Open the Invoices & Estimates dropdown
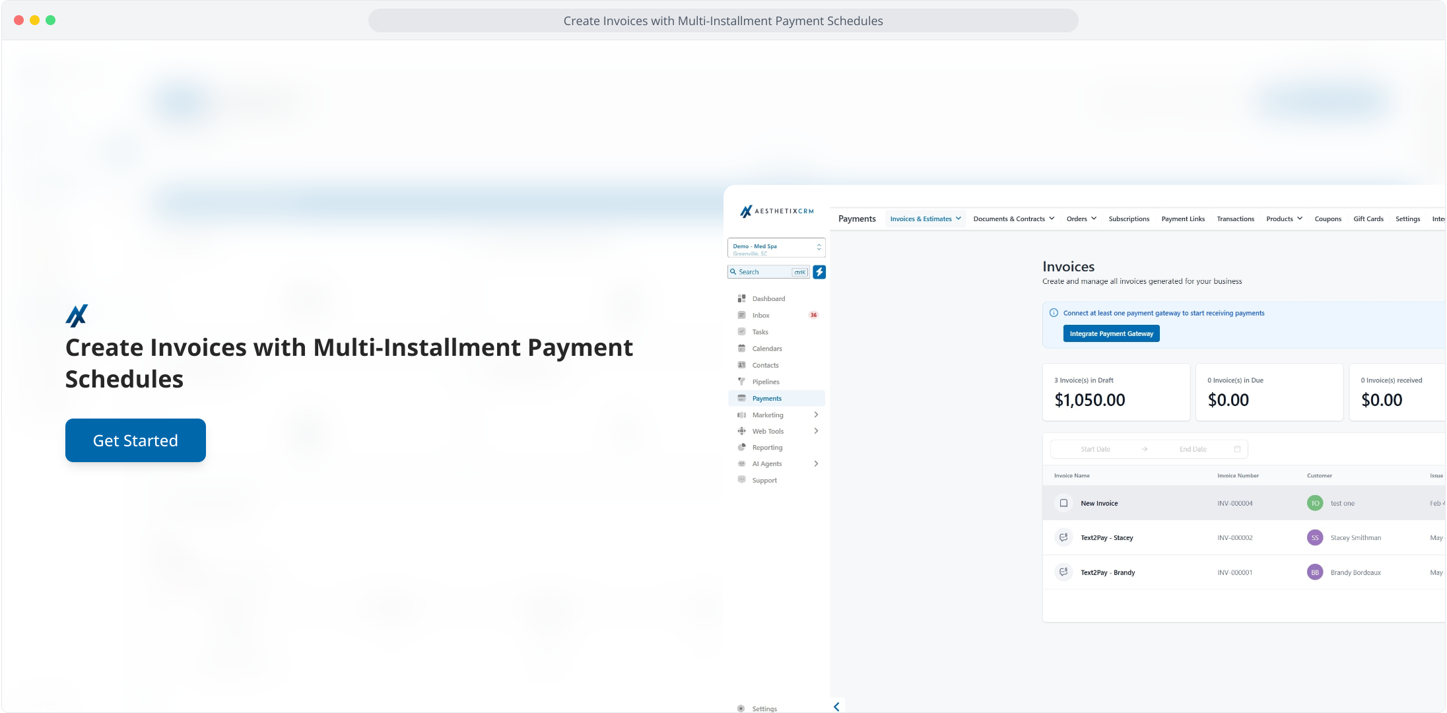 [925, 219]
